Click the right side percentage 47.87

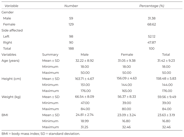(152, 42)
